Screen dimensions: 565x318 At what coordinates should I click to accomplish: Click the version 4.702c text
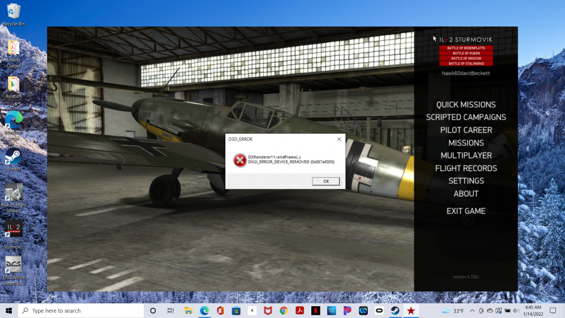pos(466,277)
